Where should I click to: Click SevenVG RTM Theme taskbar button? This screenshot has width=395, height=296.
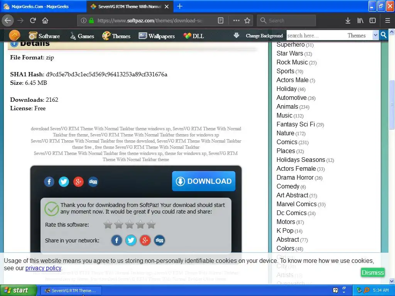pyautogui.click(x=71, y=291)
